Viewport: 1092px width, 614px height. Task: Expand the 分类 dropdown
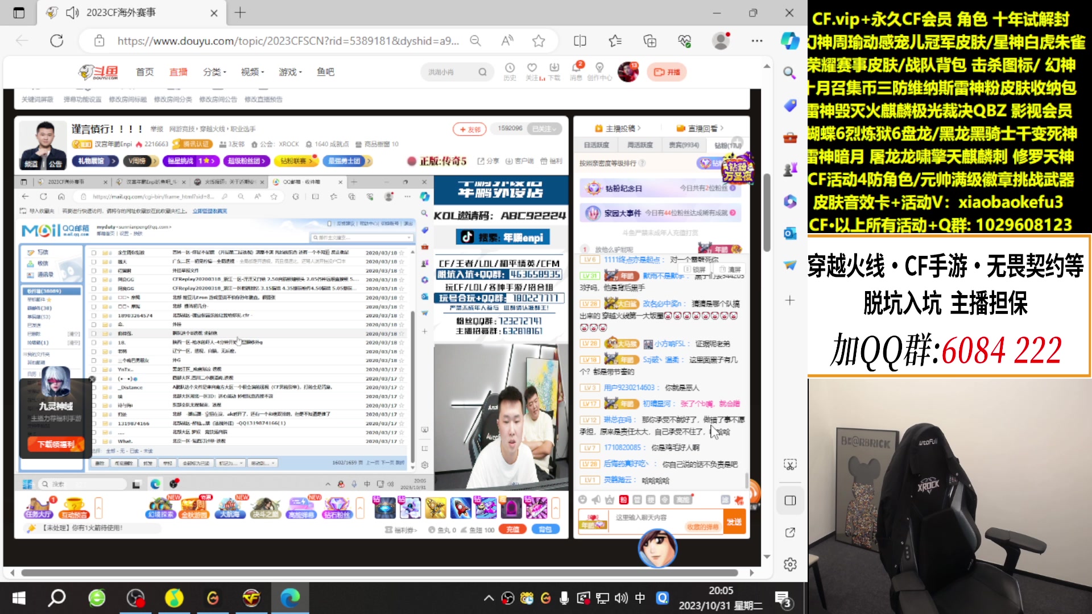click(x=214, y=72)
